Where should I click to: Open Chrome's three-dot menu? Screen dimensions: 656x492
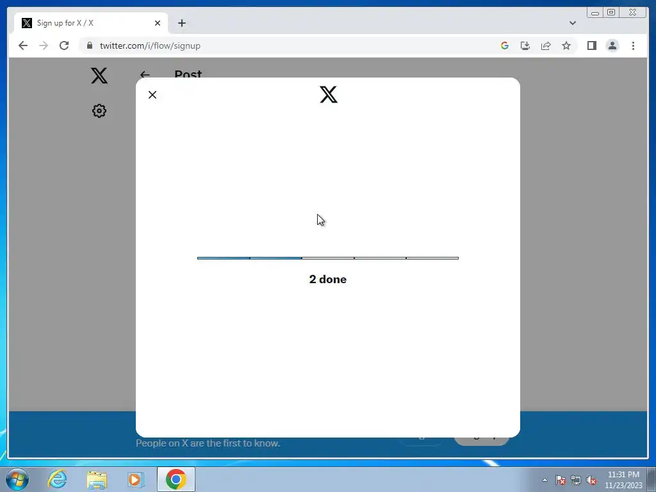pos(633,45)
